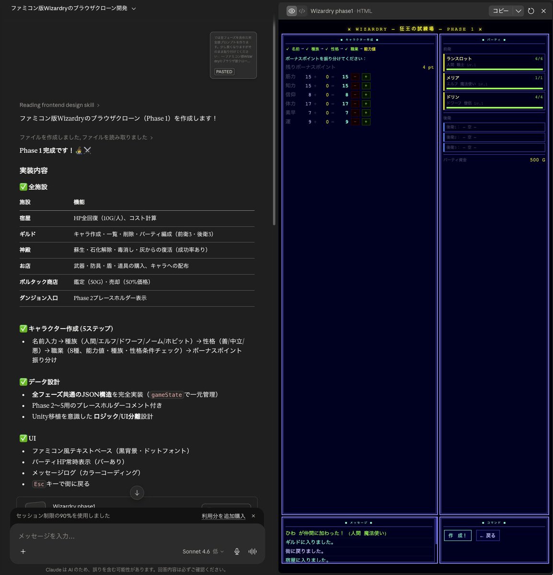Expand the Reading frontend design skill step

[x=59, y=105]
